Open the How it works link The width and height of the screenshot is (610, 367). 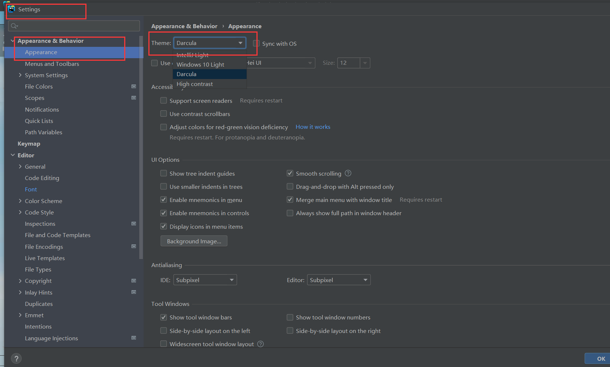313,127
